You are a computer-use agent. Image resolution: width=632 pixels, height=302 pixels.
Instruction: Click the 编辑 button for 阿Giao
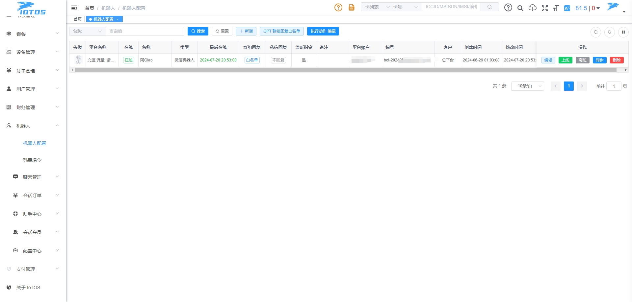pyautogui.click(x=548, y=60)
